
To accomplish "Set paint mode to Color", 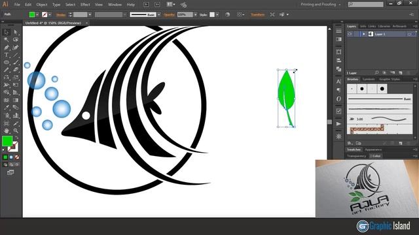I will point(5,157).
